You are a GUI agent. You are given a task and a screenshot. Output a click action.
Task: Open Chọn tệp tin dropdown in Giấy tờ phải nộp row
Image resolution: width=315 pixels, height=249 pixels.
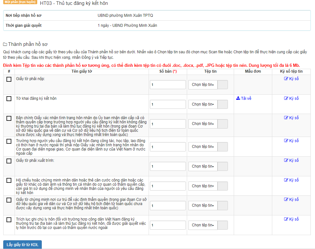click(203, 85)
